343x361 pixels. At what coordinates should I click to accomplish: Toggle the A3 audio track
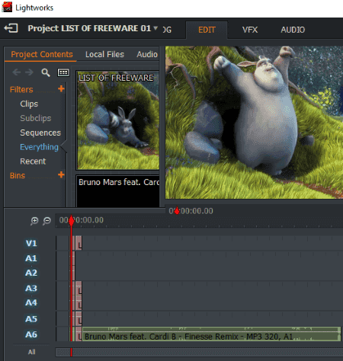click(x=31, y=289)
